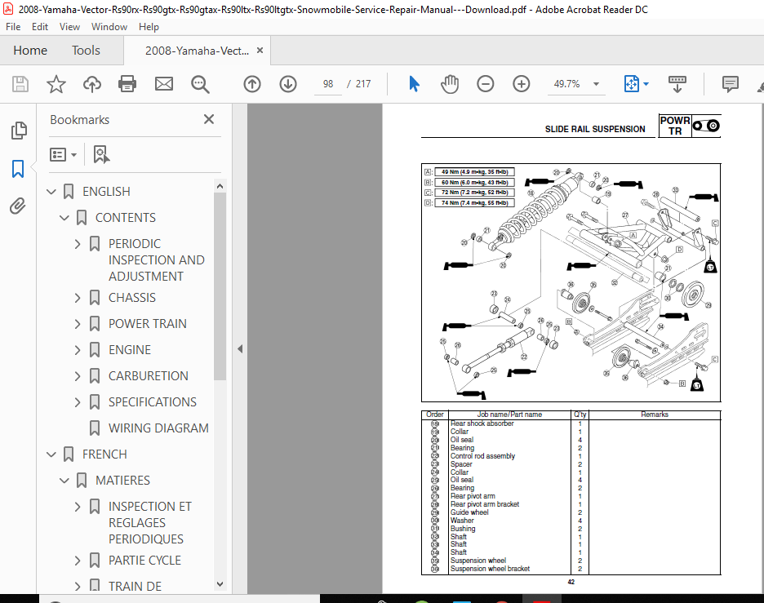
Task: Click the page number field showing 98
Action: pyautogui.click(x=328, y=84)
